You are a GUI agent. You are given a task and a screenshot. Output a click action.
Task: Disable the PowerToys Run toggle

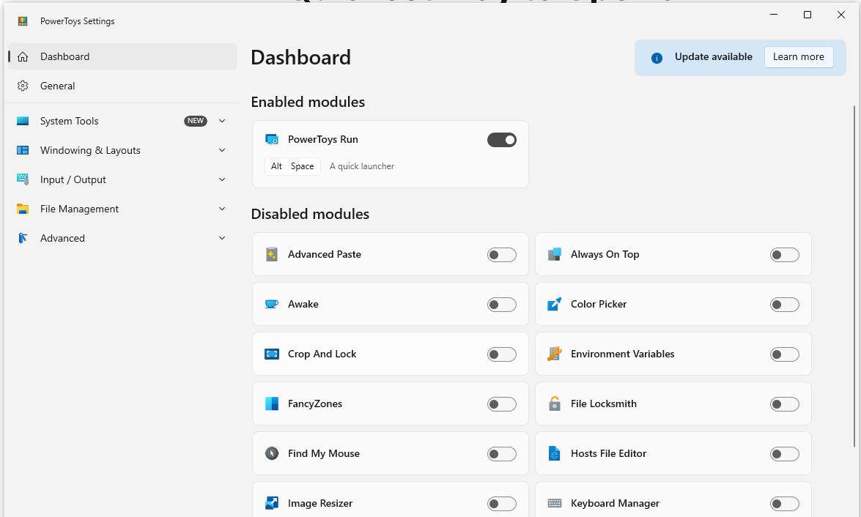pyautogui.click(x=502, y=140)
